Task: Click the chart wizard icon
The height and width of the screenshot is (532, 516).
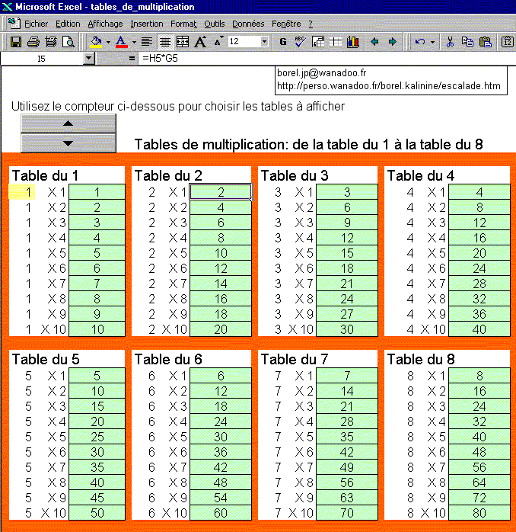Action: tap(352, 42)
